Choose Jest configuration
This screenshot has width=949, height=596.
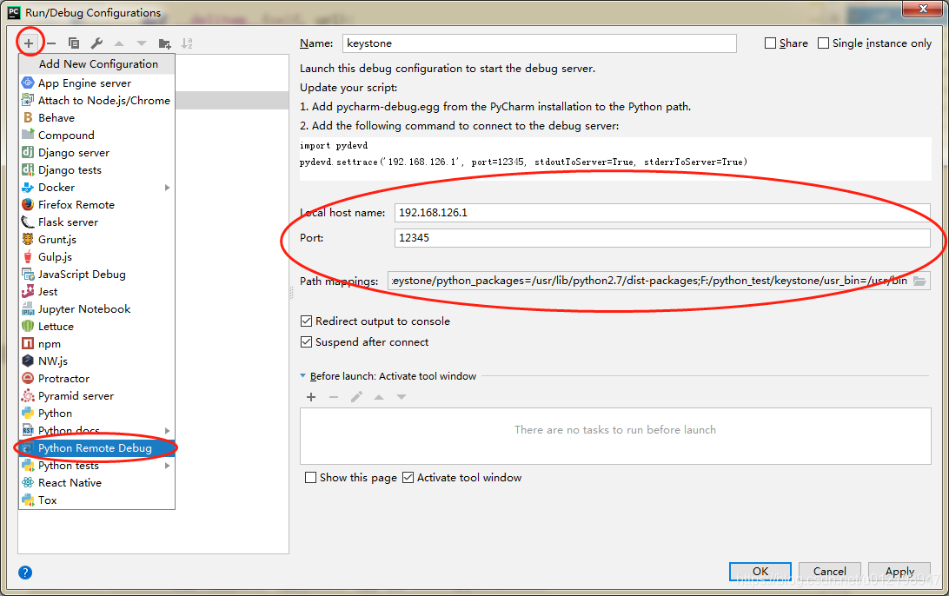tap(96, 292)
